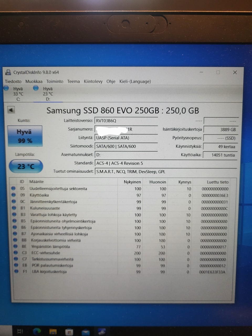The height and width of the screenshot is (336, 252).
Task: Click the Luettu tieto column header
Action: (218, 182)
